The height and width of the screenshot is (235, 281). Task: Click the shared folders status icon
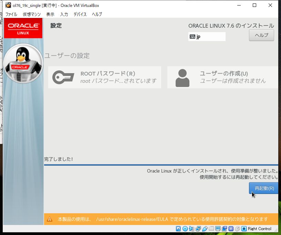coord(211,228)
